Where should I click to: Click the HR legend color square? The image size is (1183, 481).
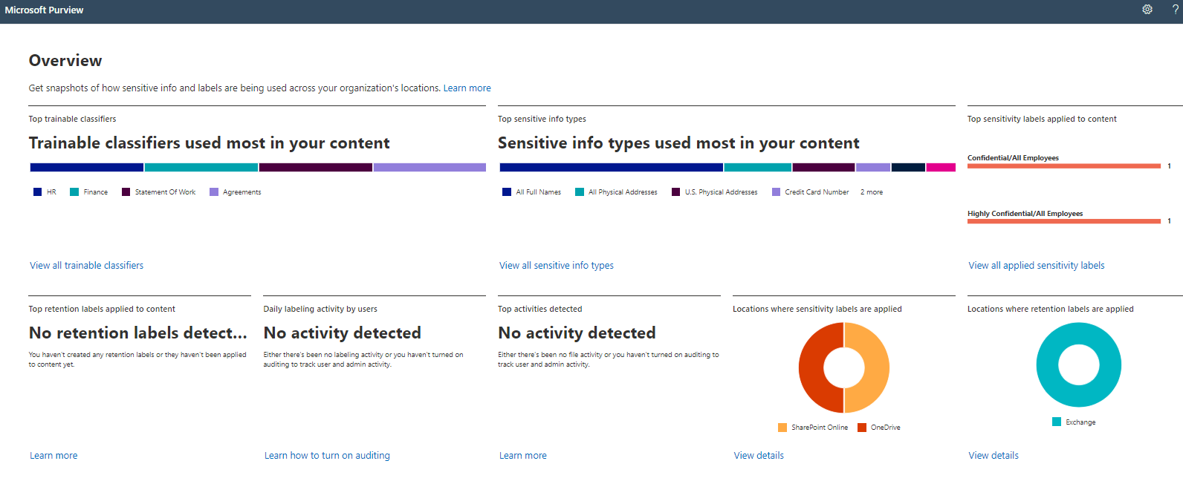38,192
